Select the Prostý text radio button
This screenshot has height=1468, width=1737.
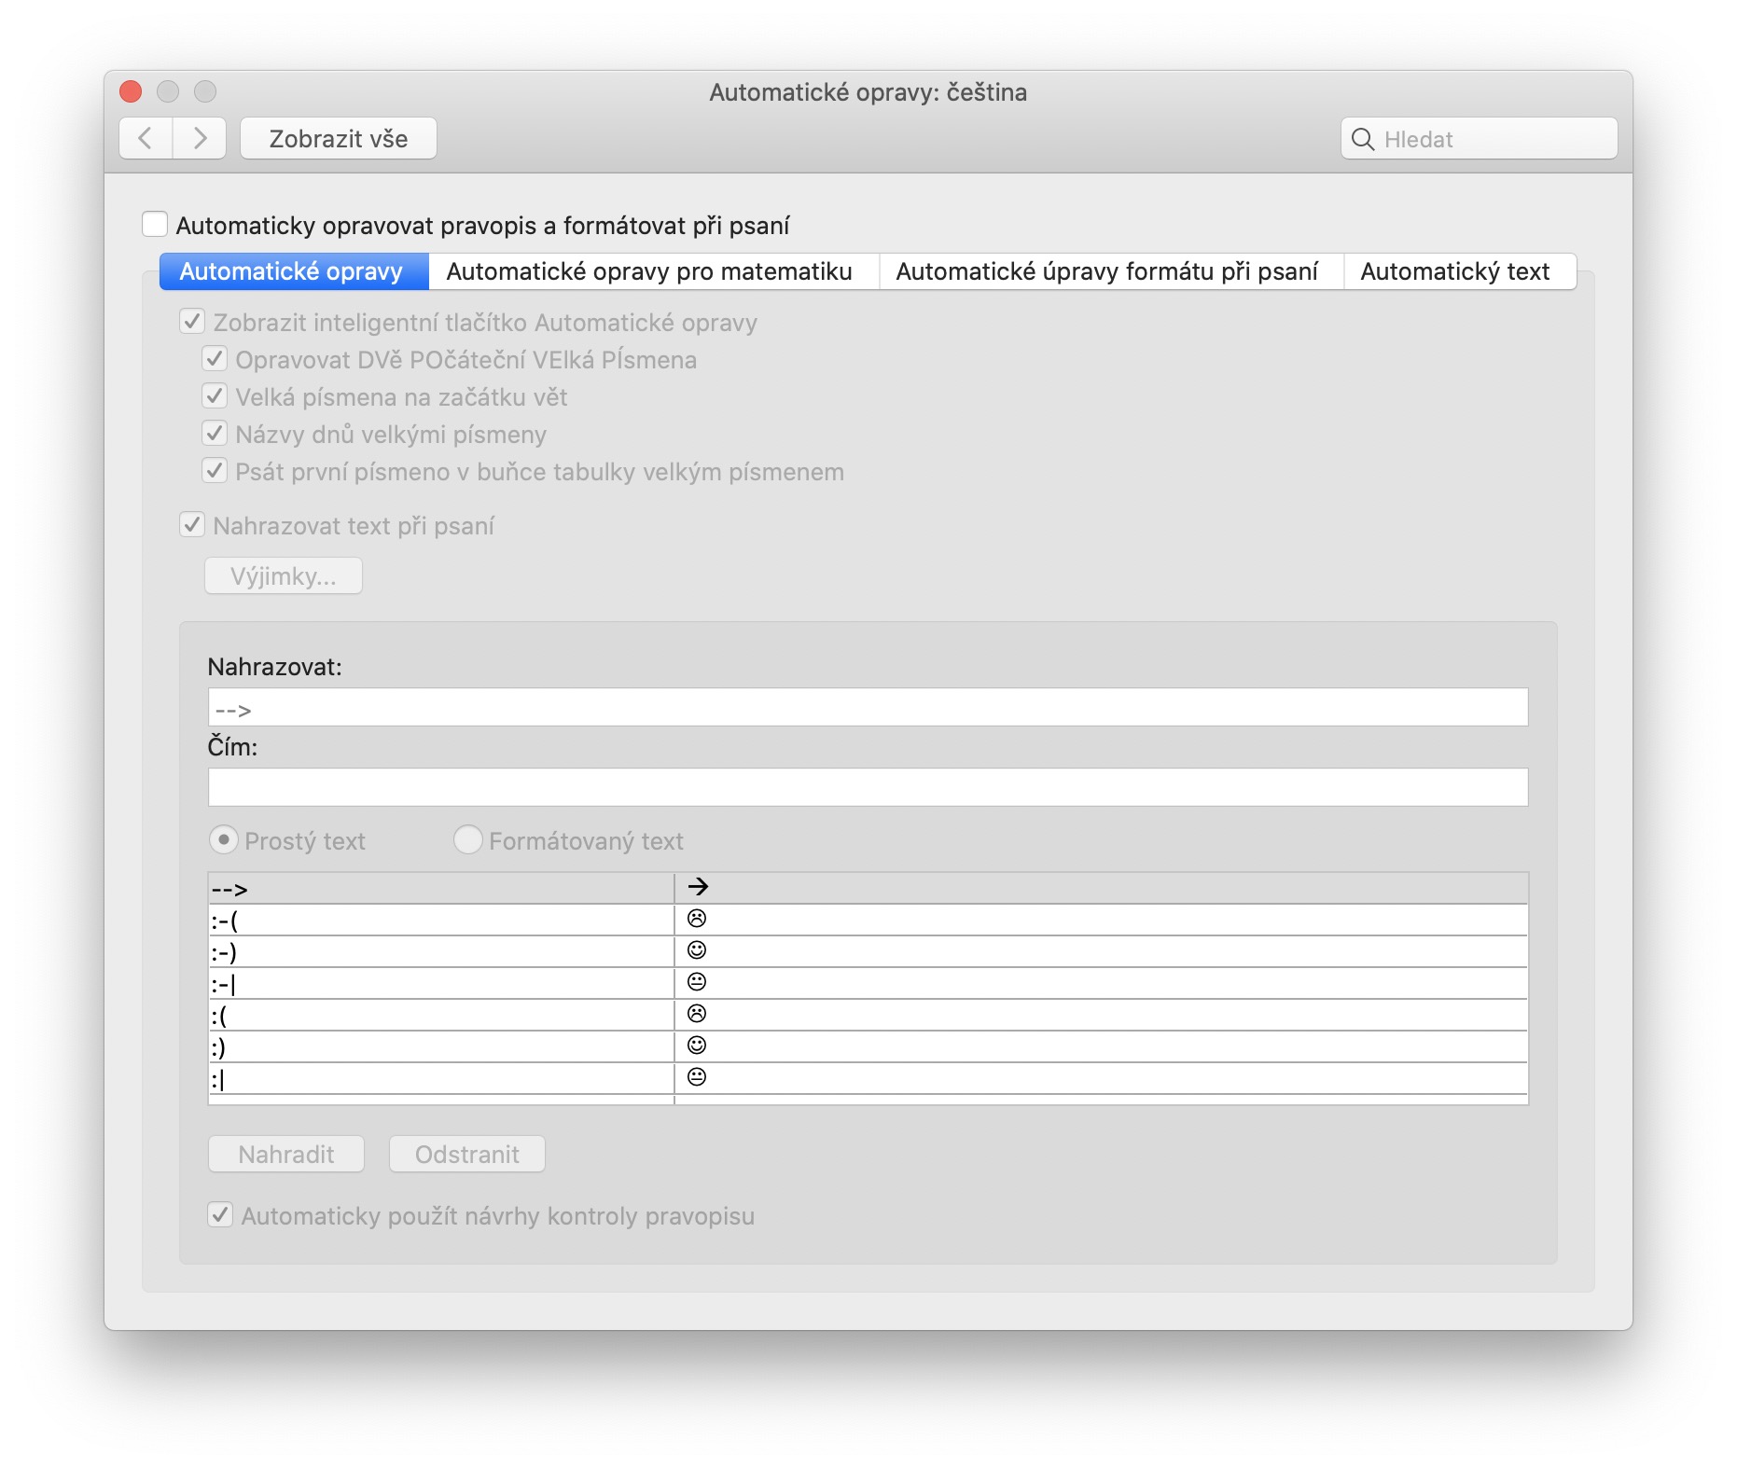224,840
